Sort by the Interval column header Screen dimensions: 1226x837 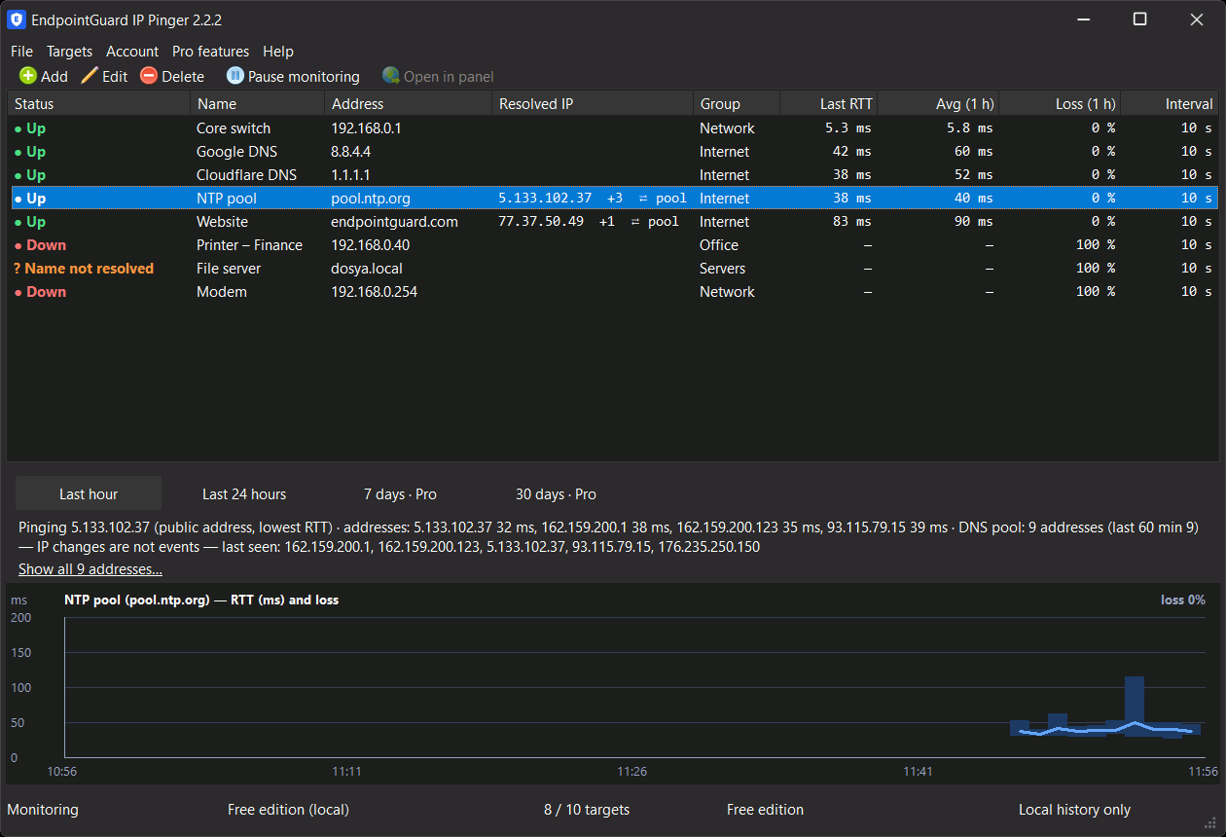(x=1170, y=103)
